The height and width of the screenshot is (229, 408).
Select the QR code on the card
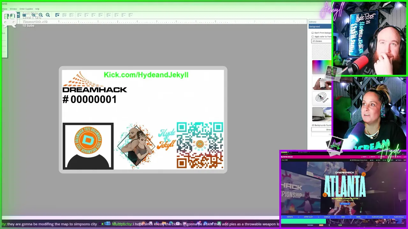pyautogui.click(x=200, y=145)
